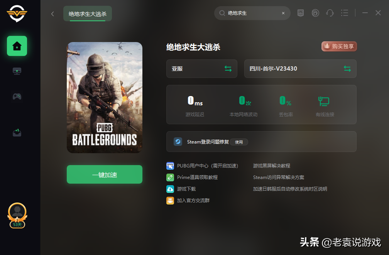The image size is (389, 255).
Task: Open the list menu icon in top bar
Action: tap(345, 13)
